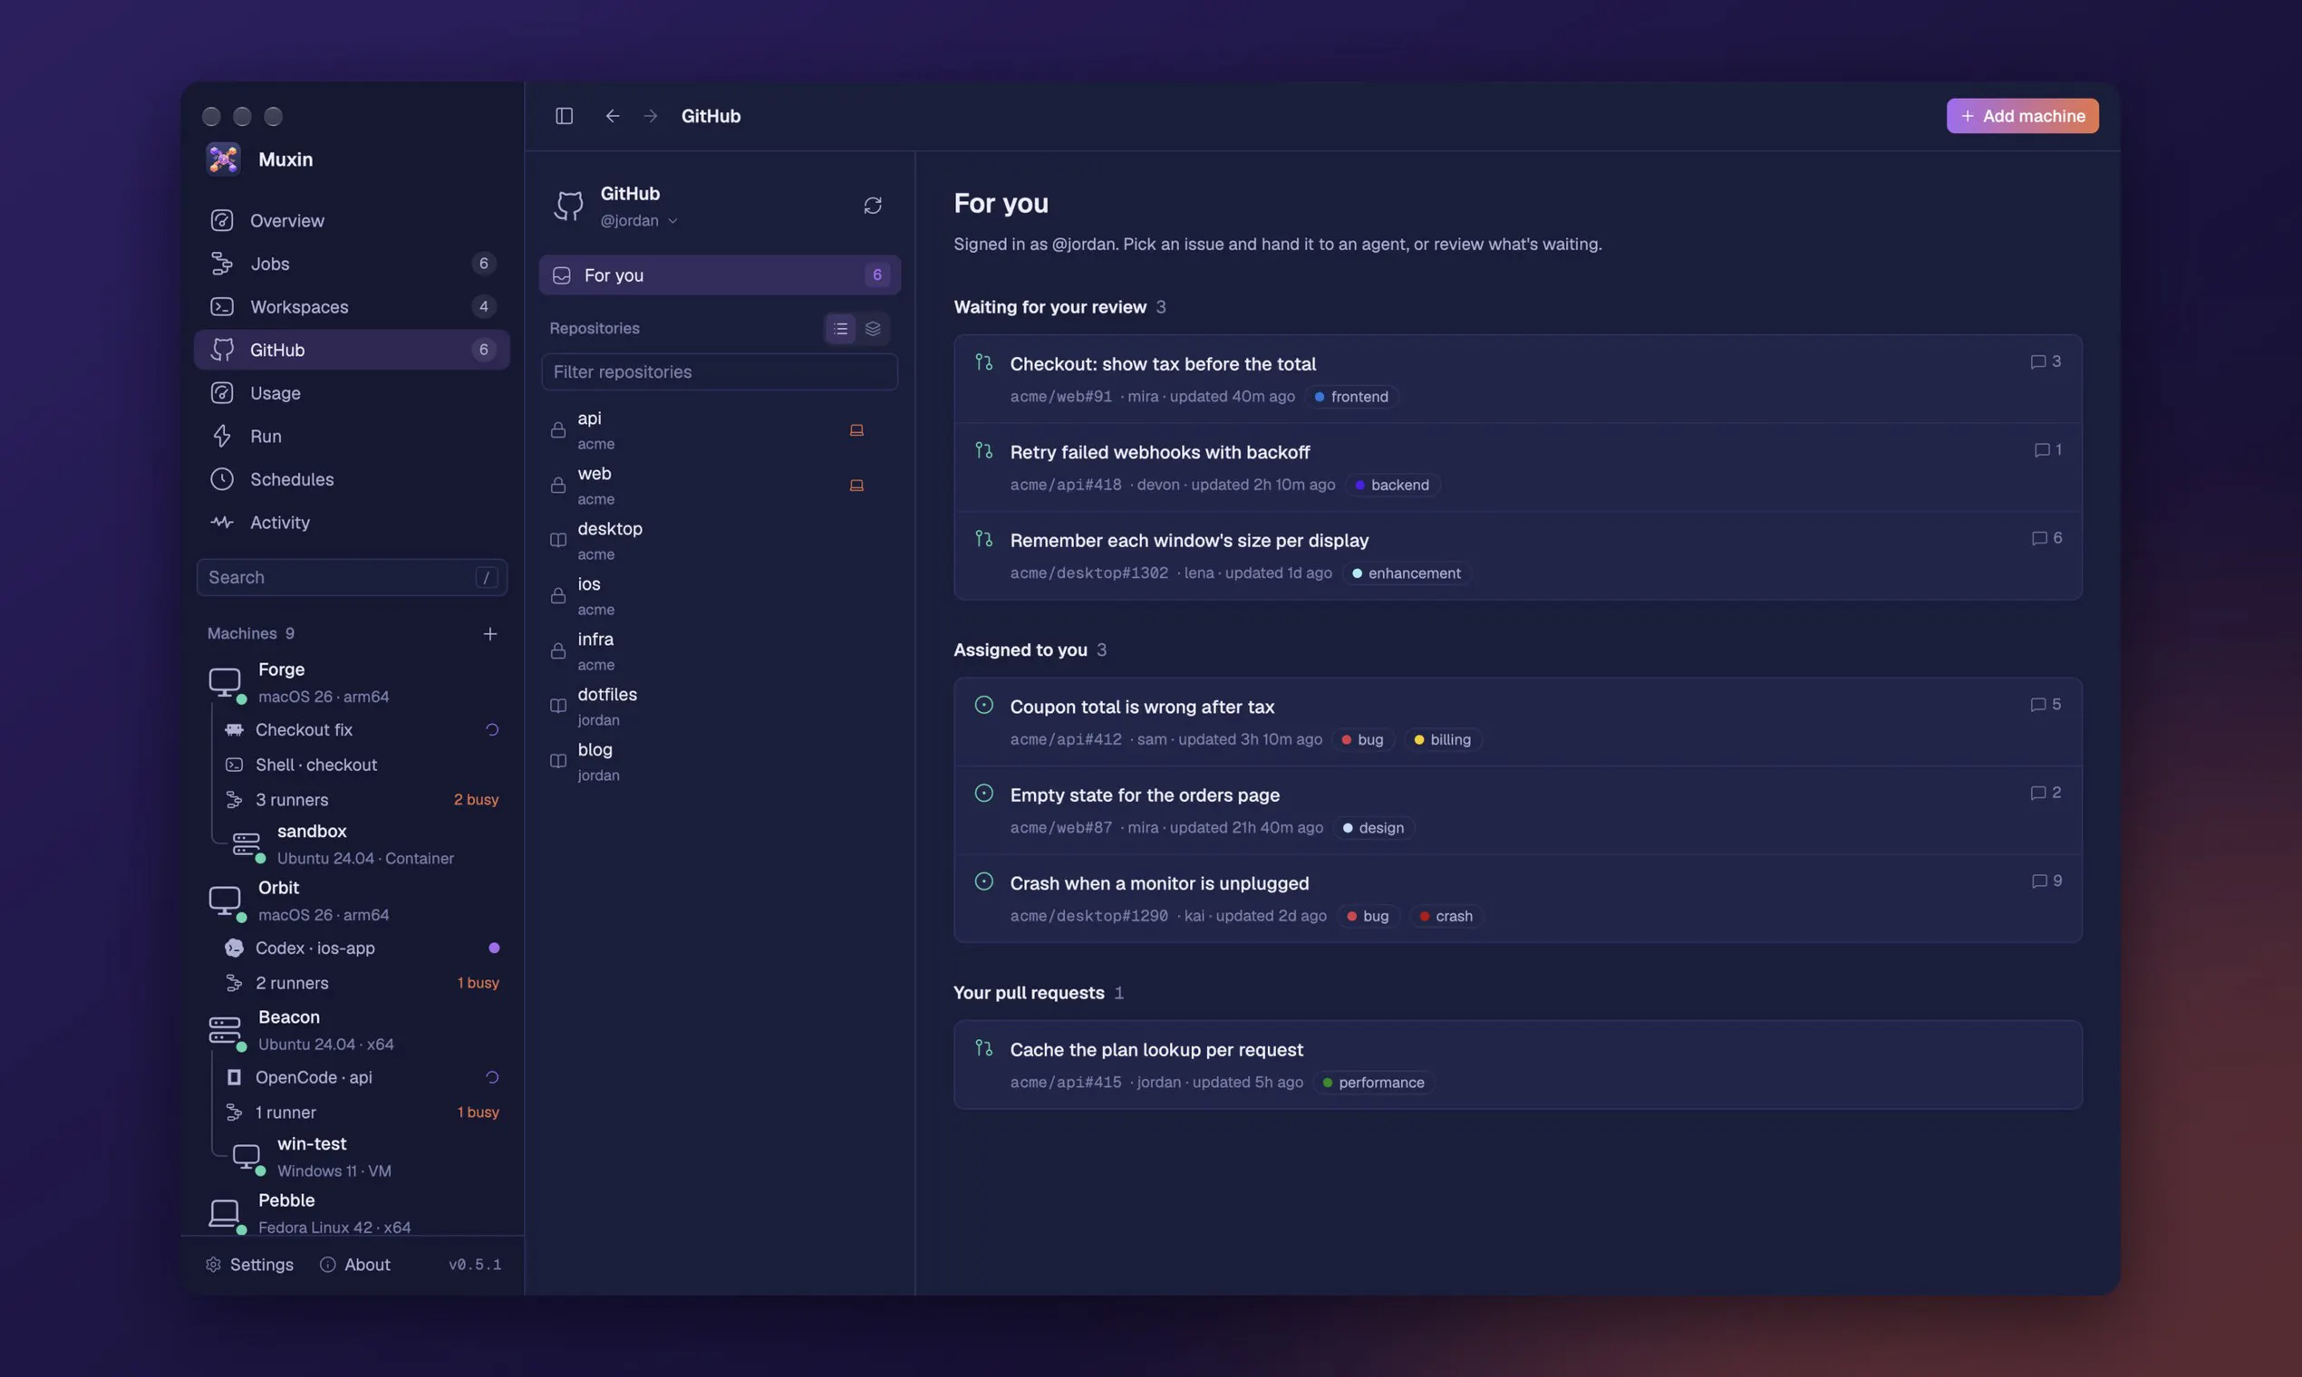This screenshot has width=2302, height=1377.
Task: Click the Beacon server icon
Action: (x=225, y=1030)
